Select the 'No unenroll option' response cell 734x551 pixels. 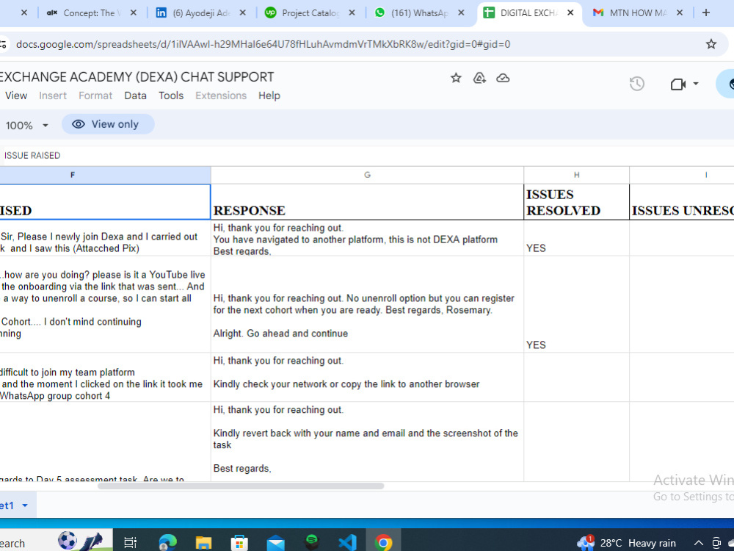tap(367, 305)
